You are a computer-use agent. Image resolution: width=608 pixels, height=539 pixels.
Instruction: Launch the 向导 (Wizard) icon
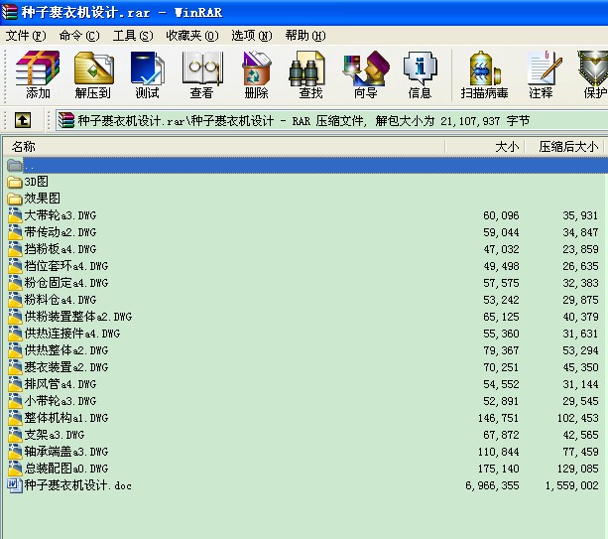(x=366, y=74)
